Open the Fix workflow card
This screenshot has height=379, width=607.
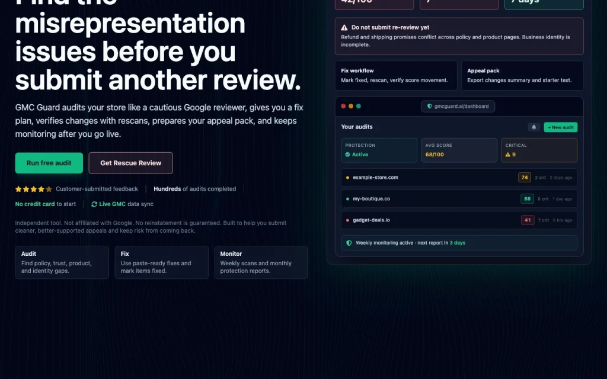click(396, 75)
